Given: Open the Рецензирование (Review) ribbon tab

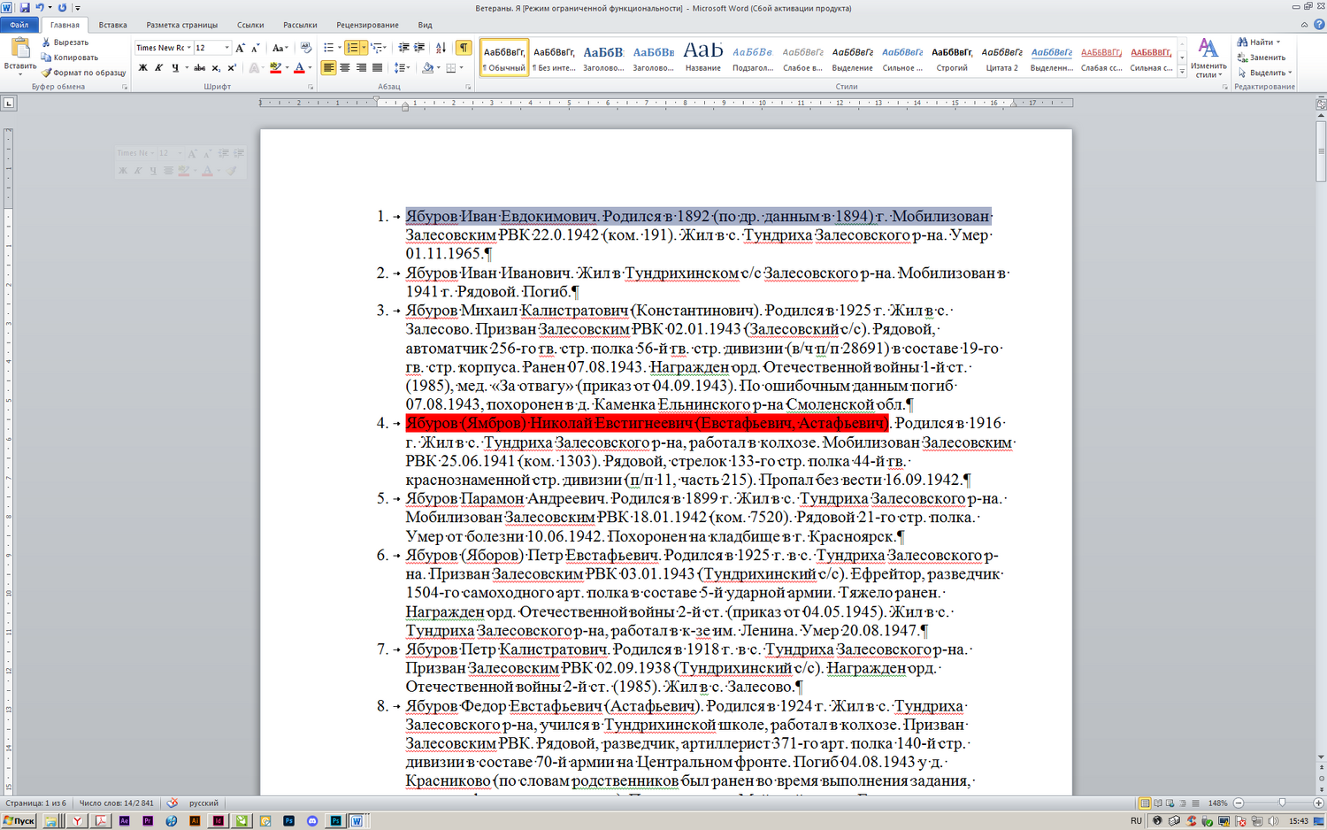Looking at the screenshot, I should pyautogui.click(x=367, y=25).
